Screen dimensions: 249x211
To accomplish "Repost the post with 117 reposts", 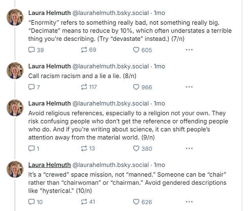I will 84,87.
